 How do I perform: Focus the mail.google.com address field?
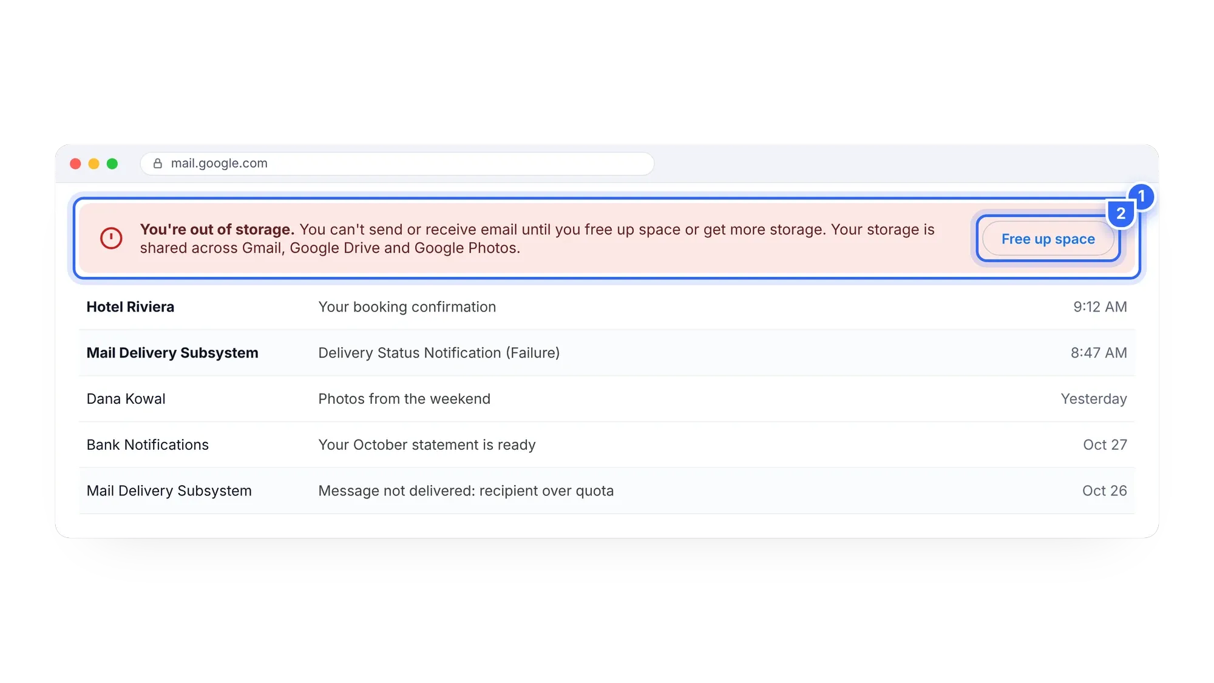coord(397,163)
